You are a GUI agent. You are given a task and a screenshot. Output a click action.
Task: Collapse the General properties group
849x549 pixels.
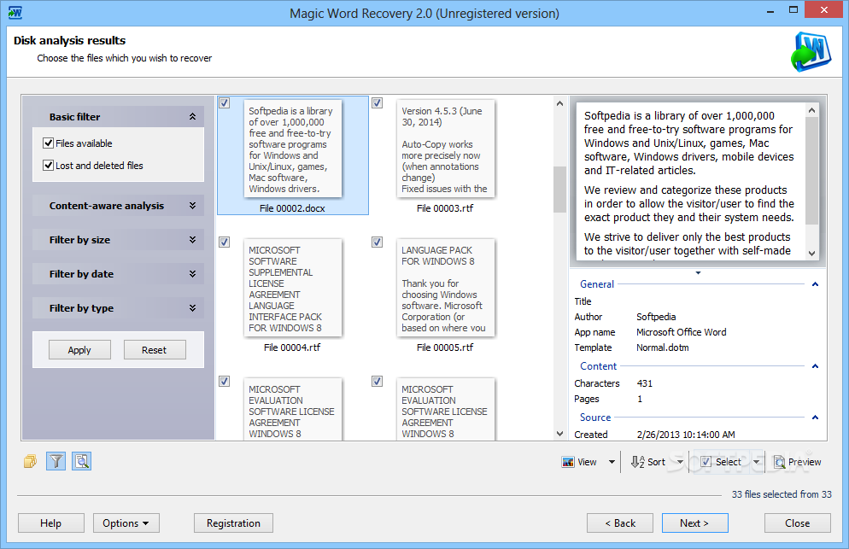click(x=815, y=284)
